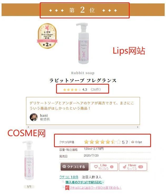Screen dimensions: 166x195
Task: Click hani's reviewer avatar photo
Action: 34,117
